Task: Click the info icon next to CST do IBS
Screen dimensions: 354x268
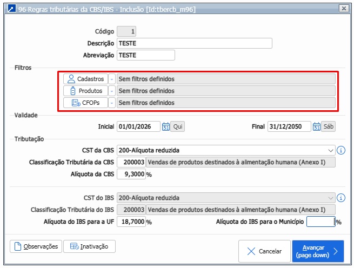Action: tap(340, 198)
